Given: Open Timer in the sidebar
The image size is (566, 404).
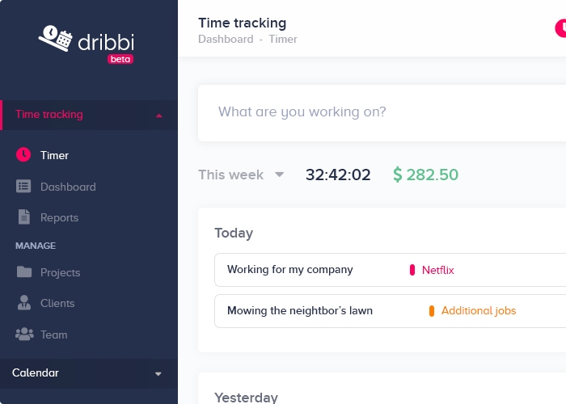Looking at the screenshot, I should tap(54, 155).
